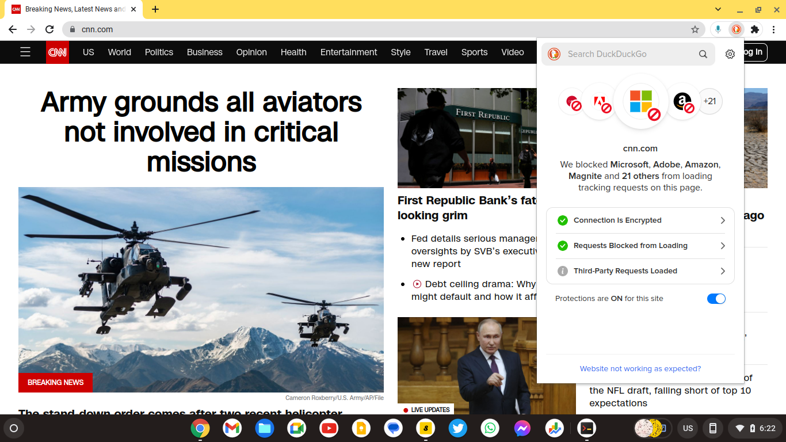Open Twitter from the taskbar
Viewport: 786px width, 442px height.
[457, 428]
